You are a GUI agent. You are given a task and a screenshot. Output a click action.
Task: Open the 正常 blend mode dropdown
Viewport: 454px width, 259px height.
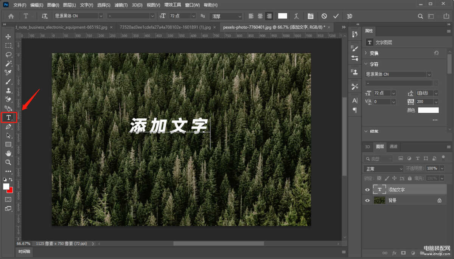383,169
